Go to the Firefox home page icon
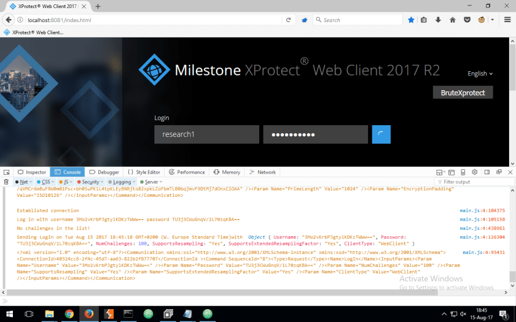516x322 pixels. click(453, 20)
